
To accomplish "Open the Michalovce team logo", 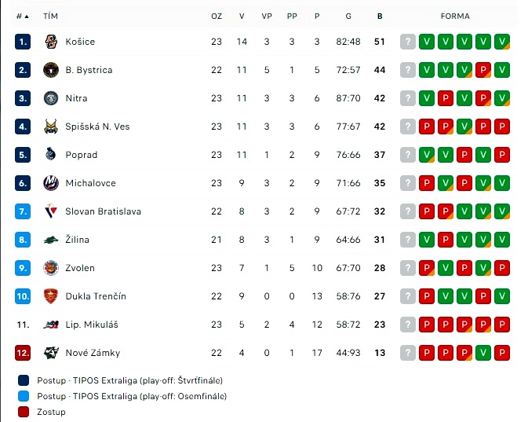I will (51, 183).
